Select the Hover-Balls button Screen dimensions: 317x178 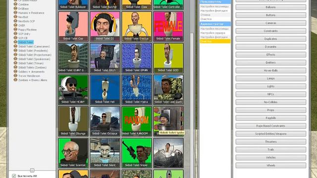tap(271, 70)
